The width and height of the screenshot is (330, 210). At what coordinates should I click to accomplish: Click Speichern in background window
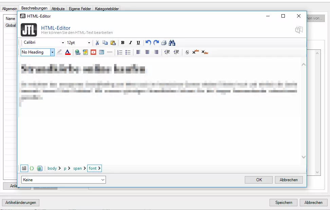tap(284, 203)
